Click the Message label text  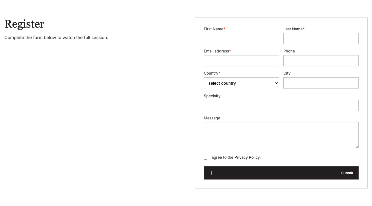tap(212, 118)
